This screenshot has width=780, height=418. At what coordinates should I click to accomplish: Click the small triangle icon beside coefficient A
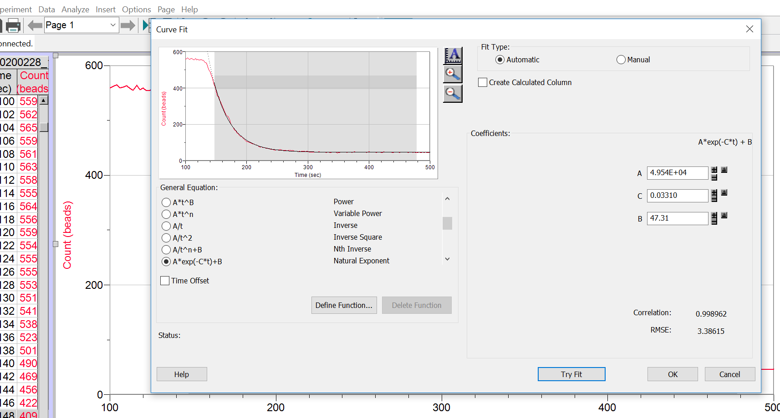[x=724, y=170]
